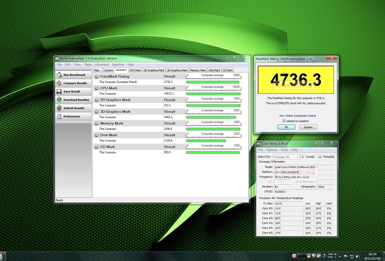Screen dimensions: 385x261
Task: Switch to the System tab
Action: pyautogui.click(x=109, y=70)
